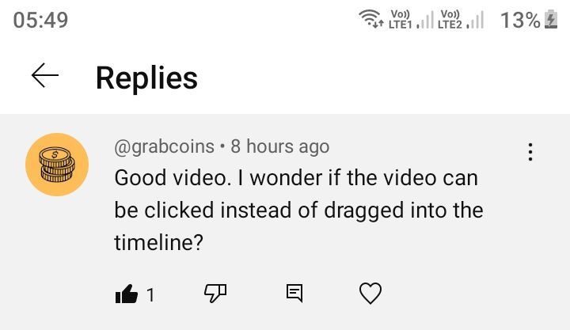Tap the Wi-Fi status icon

pos(372,21)
